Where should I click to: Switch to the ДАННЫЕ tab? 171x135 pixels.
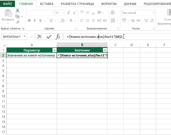[x=130, y=4]
